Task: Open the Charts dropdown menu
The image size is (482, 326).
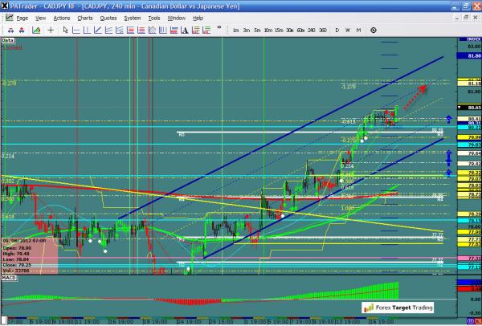Action: [85, 17]
